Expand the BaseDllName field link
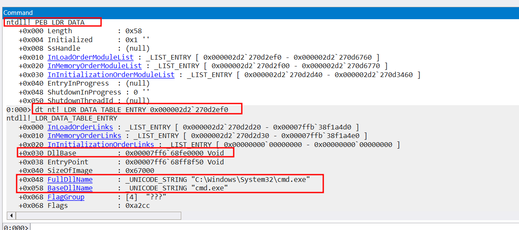The image size is (519, 230). tap(70, 188)
